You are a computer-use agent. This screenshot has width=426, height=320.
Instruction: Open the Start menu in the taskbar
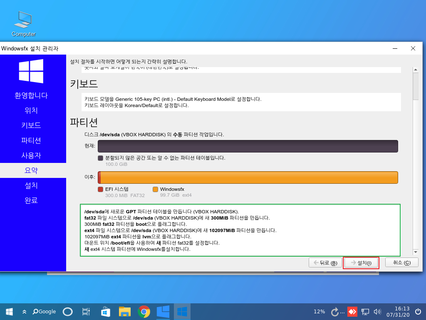9,312
